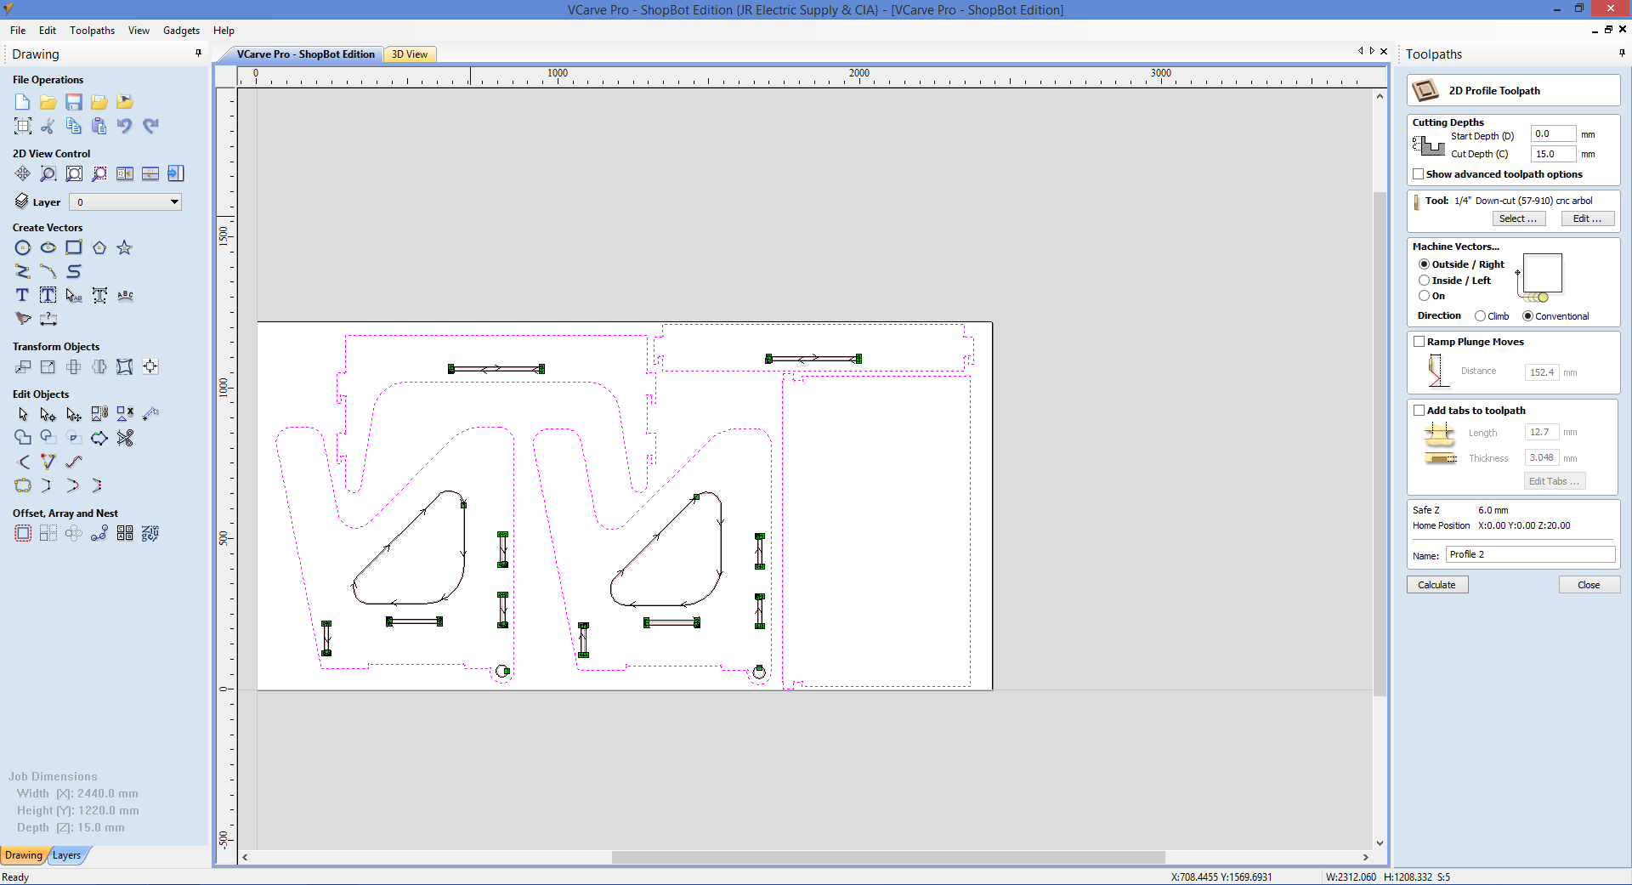The width and height of the screenshot is (1632, 885).
Task: Select the Draw Text tool
Action: pos(23,295)
